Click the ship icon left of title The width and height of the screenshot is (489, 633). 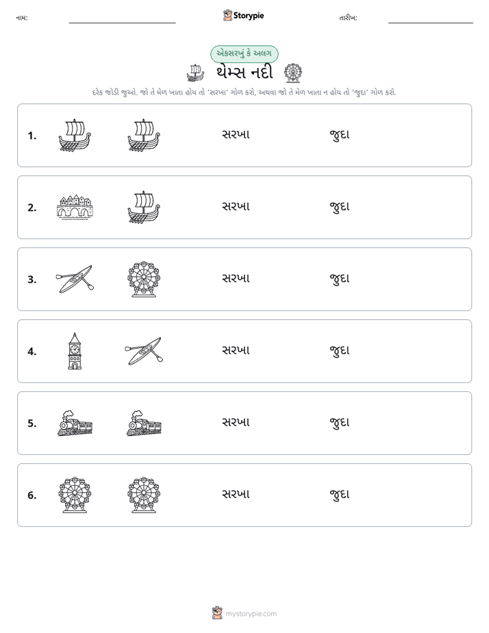click(196, 73)
